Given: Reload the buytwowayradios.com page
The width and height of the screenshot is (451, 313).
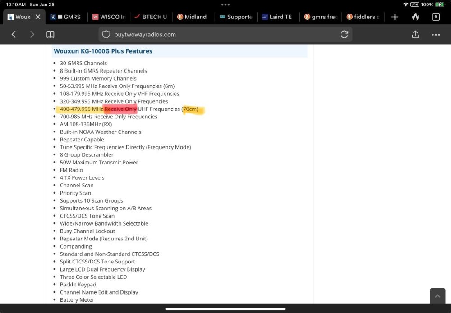Looking at the screenshot, I should tap(344, 35).
